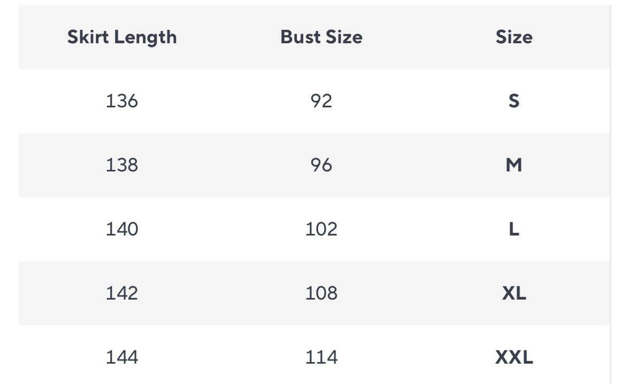Select the bust size value 102
Screen dimensions: 629x384
pyautogui.click(x=321, y=229)
